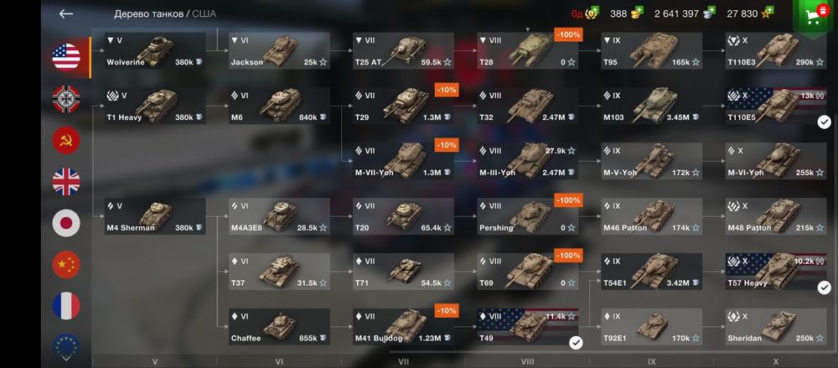Open the T29 tank card

click(403, 106)
